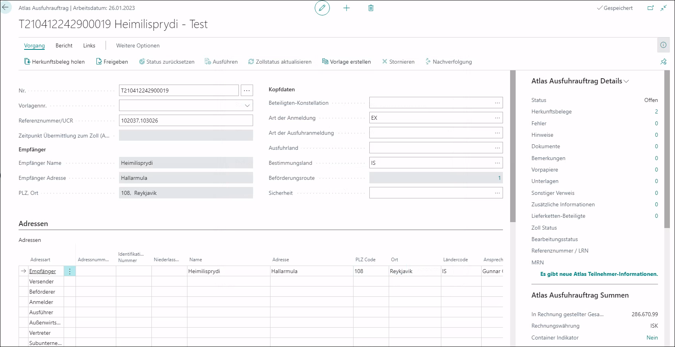The width and height of the screenshot is (675, 347).
Task: Select the Anmelder address row
Action: pos(261,302)
